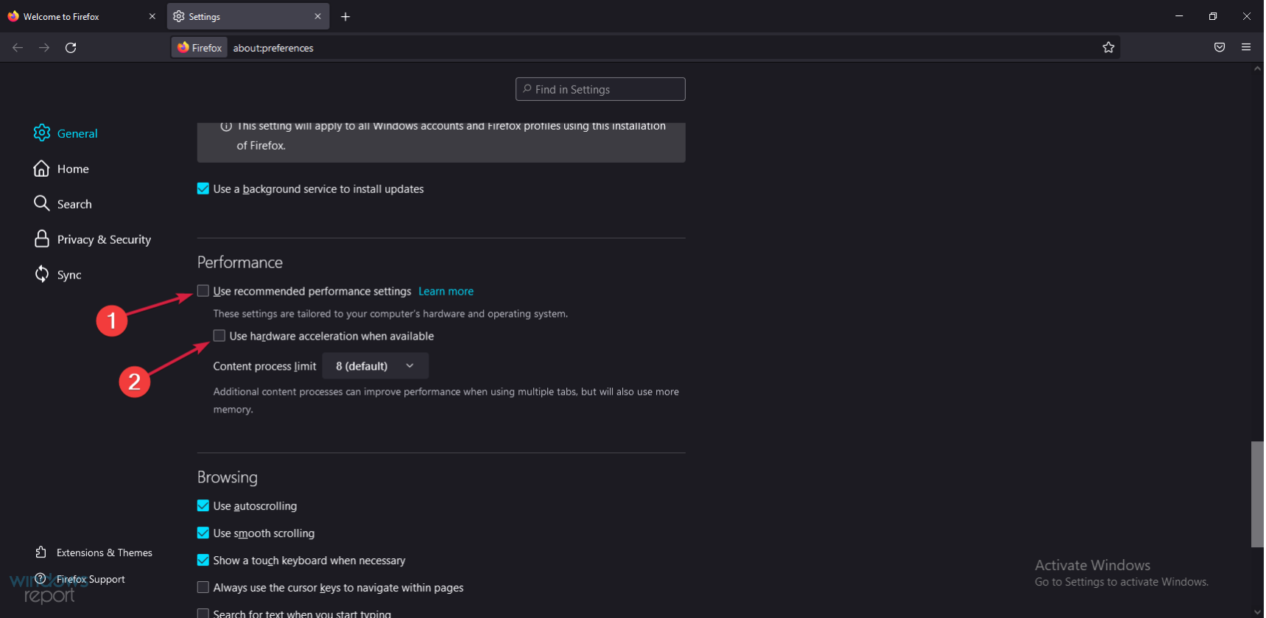Click the reload page icon
1266x618 pixels.
tap(71, 48)
